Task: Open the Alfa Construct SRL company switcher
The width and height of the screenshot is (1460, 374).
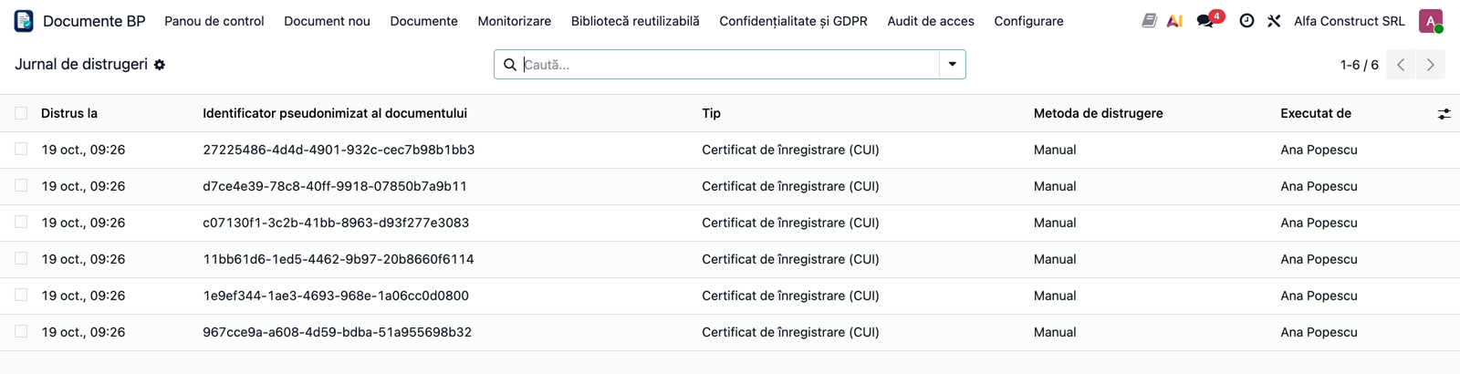Action: [x=1349, y=21]
